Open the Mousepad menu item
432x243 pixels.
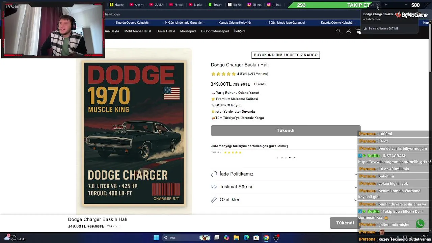188,31
